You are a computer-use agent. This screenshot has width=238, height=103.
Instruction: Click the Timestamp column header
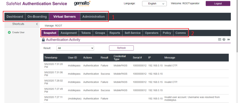tap(51, 58)
